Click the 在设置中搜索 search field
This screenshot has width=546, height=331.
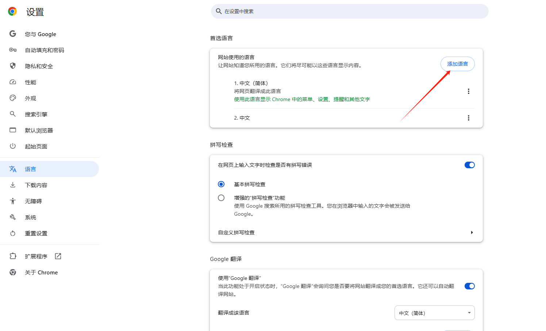point(350,11)
